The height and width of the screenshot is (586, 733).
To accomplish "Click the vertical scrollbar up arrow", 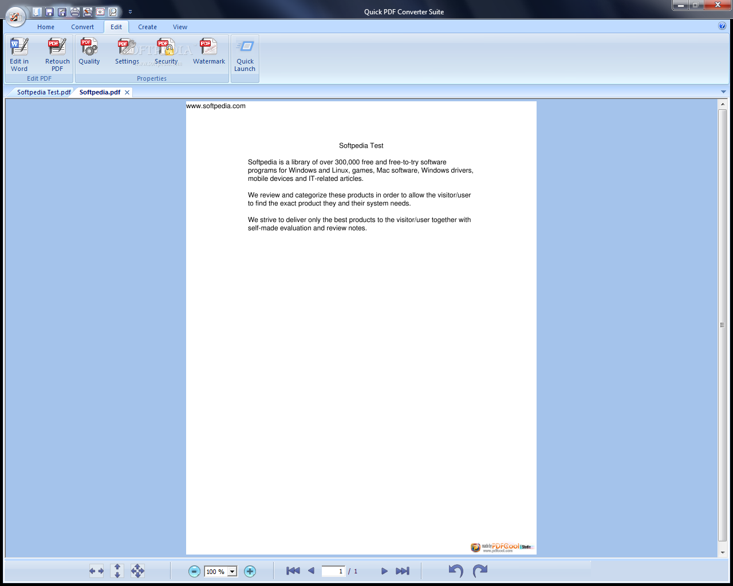I will tap(723, 104).
